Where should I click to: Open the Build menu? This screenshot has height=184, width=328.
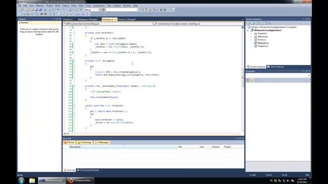57,6
